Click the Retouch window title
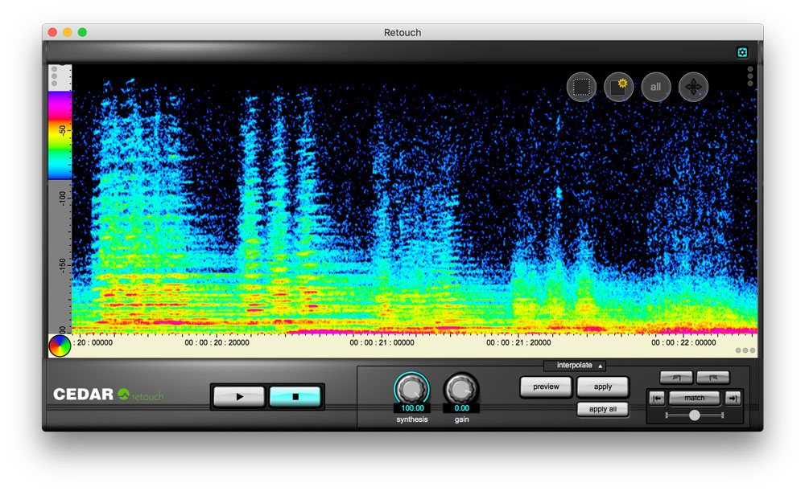This screenshot has width=805, height=491. tap(402, 32)
